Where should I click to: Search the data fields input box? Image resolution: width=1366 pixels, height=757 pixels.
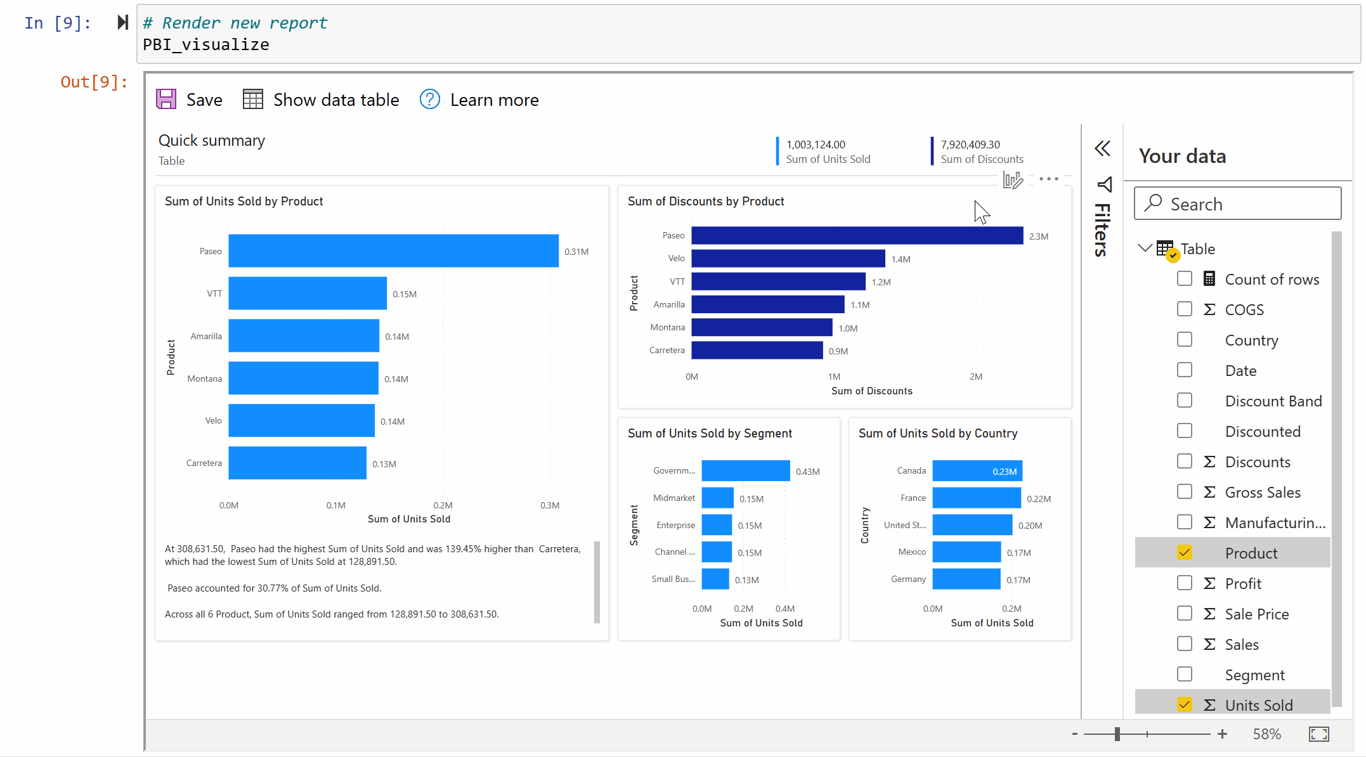[x=1237, y=204]
